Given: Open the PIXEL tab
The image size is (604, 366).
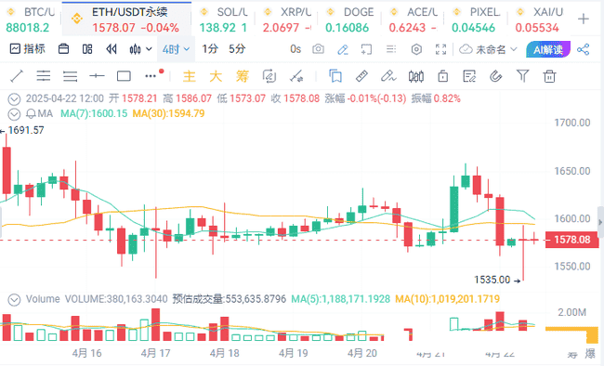Looking at the screenshot, I should point(475,20).
